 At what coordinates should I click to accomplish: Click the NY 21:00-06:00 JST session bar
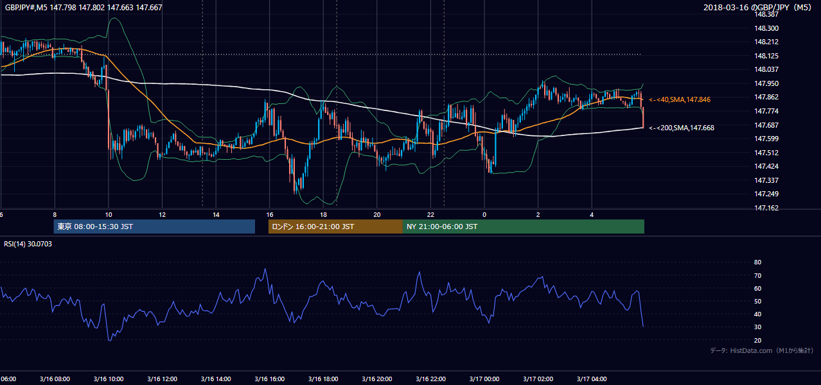pos(524,227)
